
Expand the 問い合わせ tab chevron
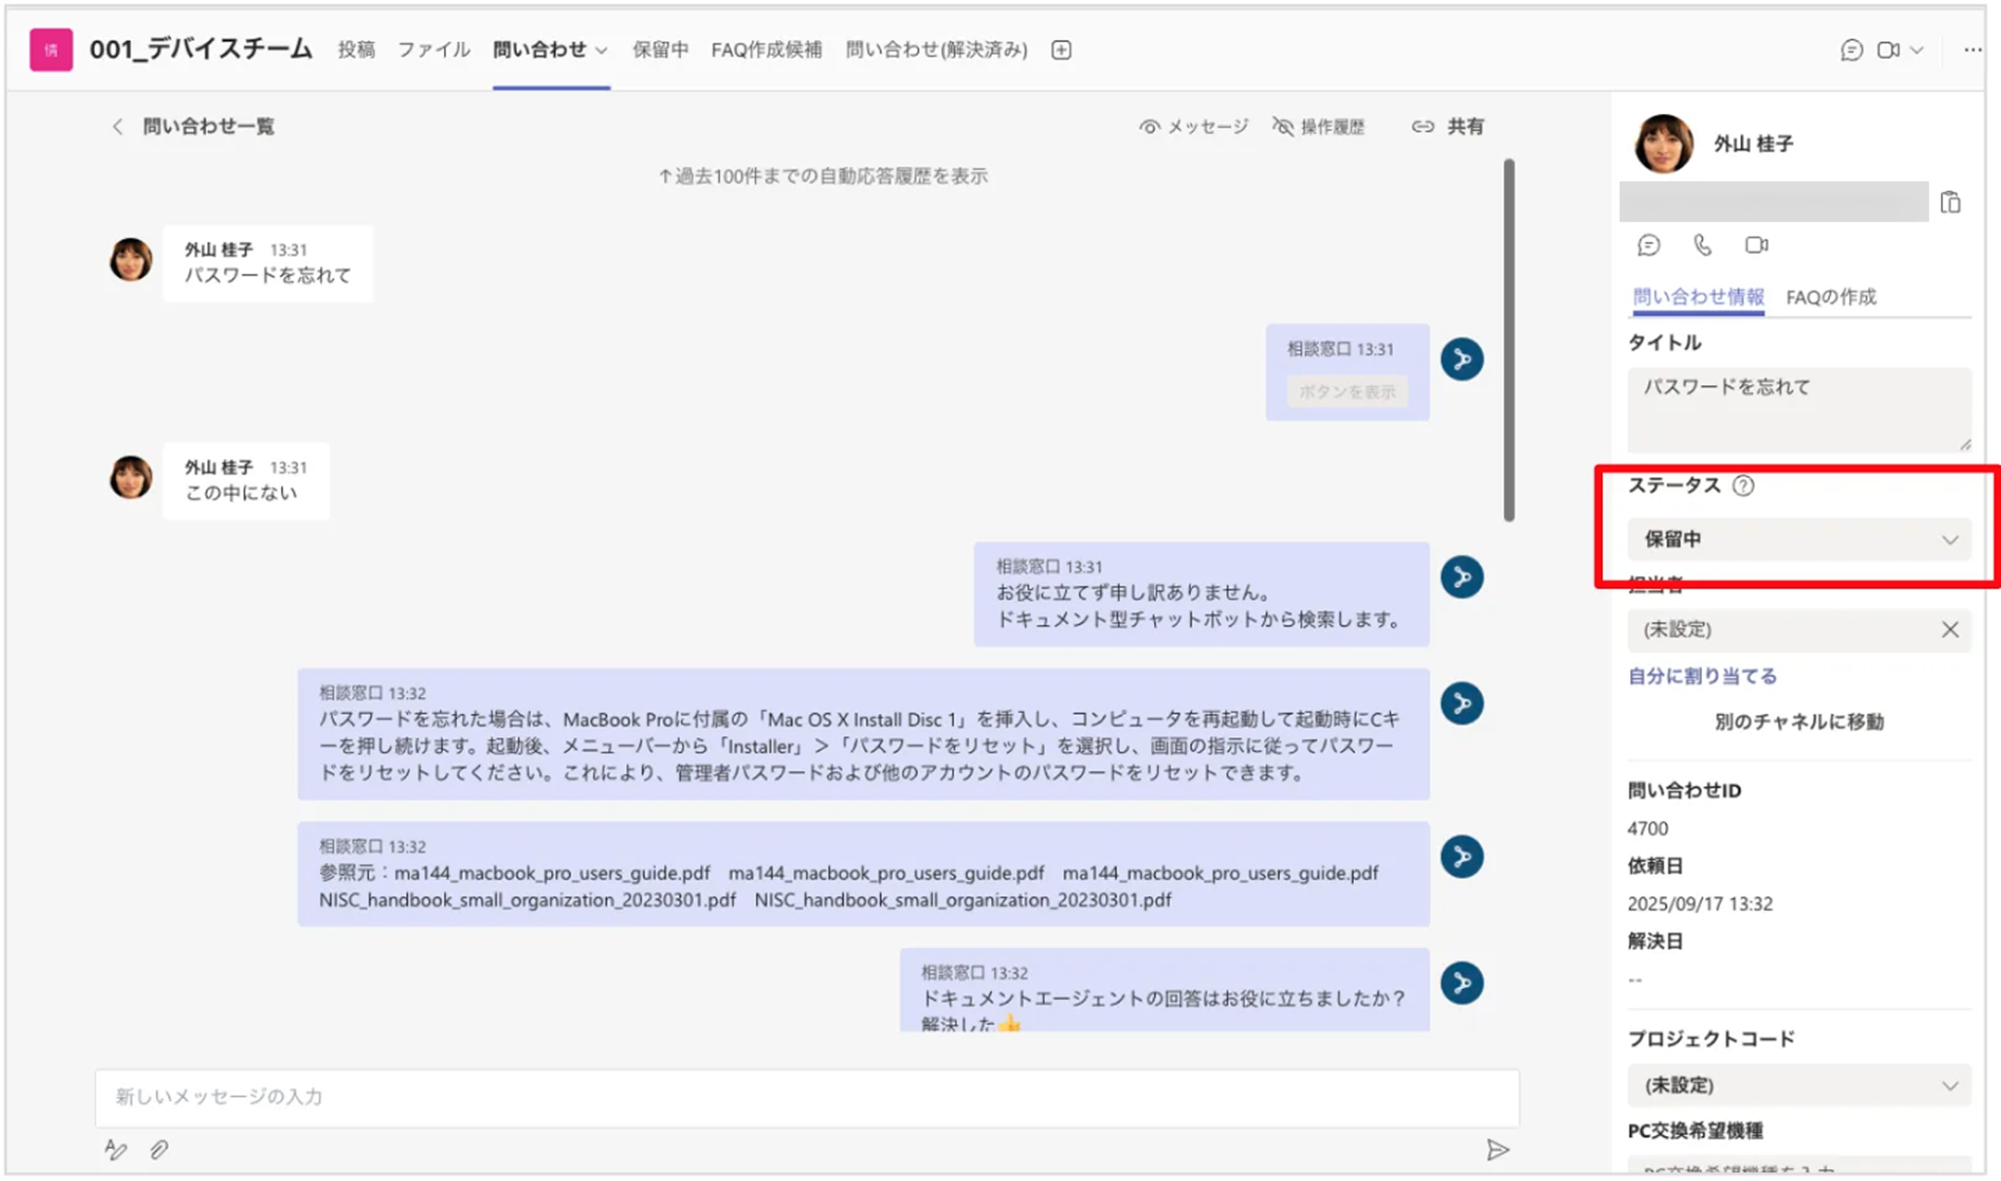point(602,51)
